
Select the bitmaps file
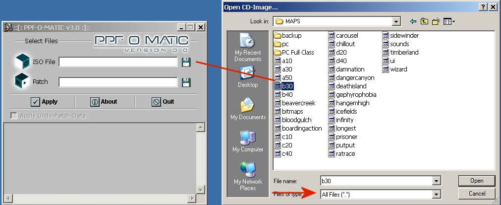point(288,111)
